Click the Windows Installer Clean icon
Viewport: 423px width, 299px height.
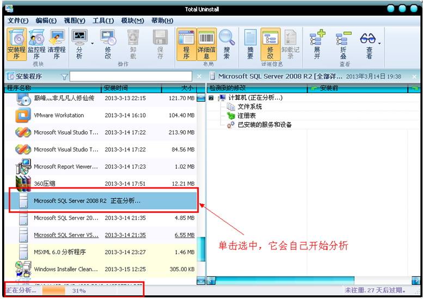tap(23, 269)
